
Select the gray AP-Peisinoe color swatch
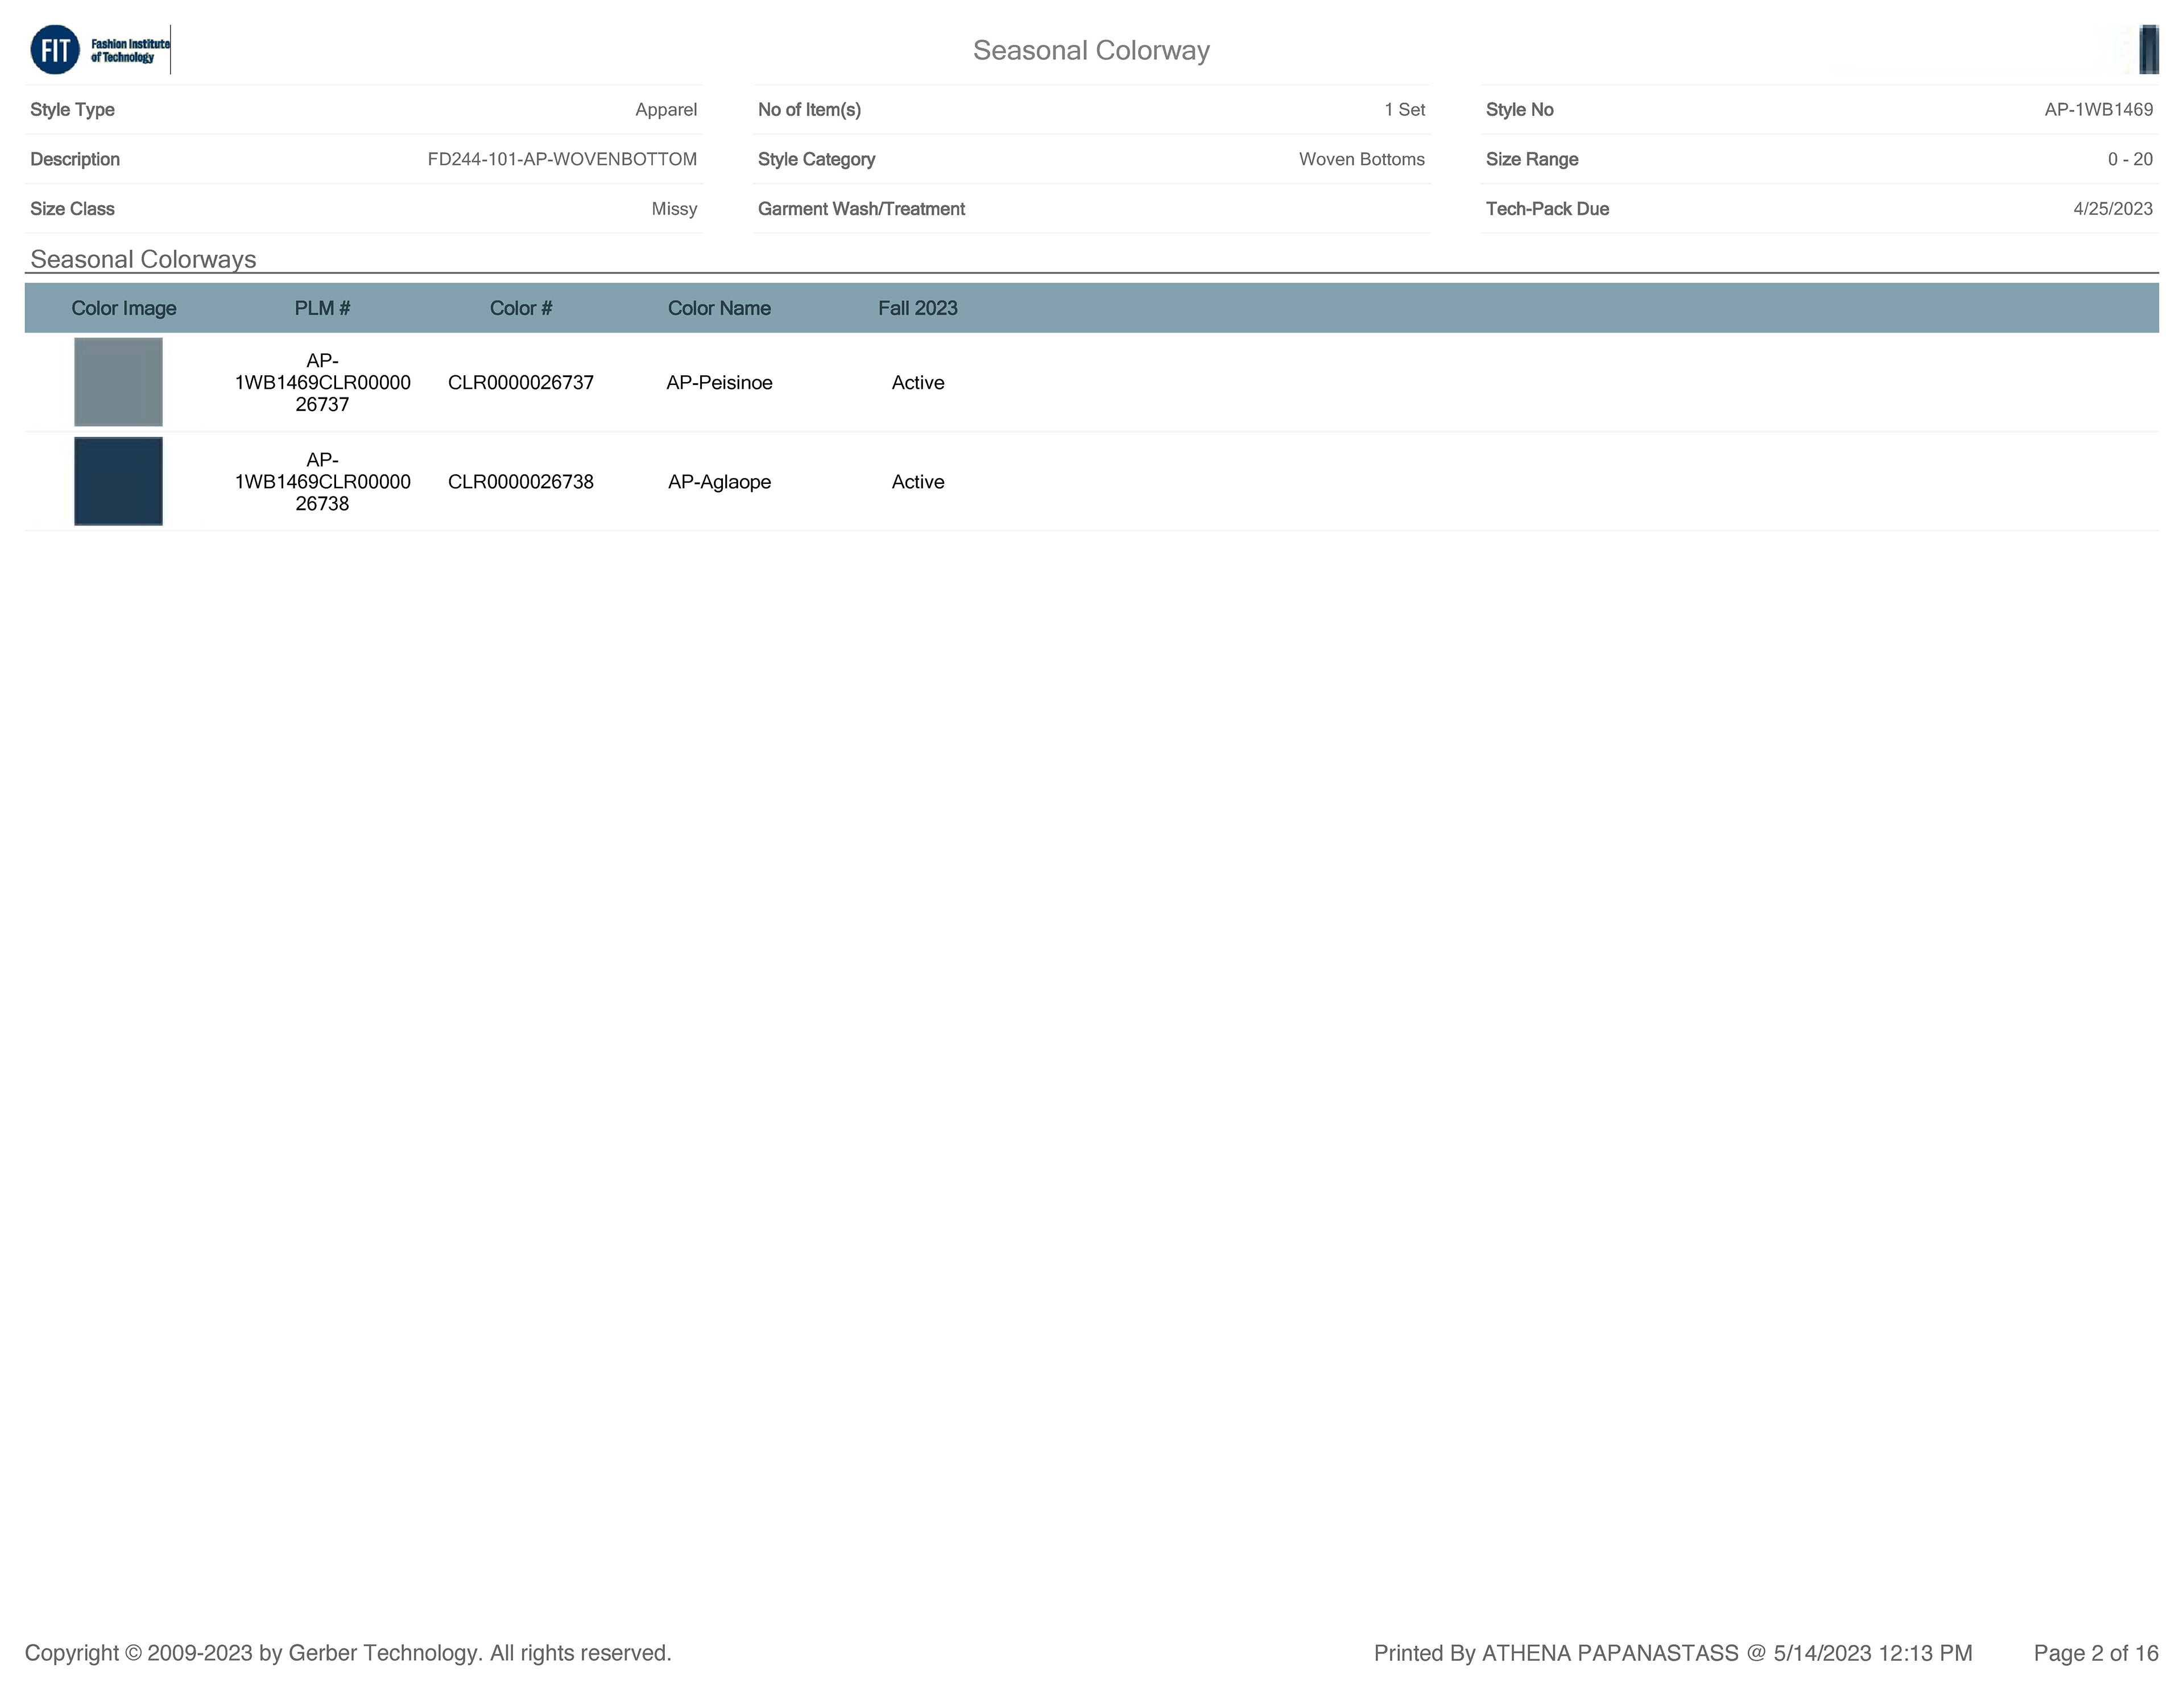(118, 382)
